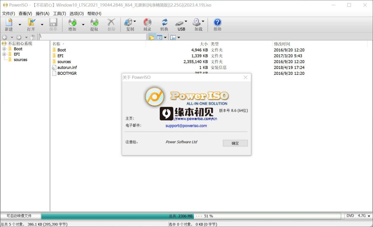
Task: Click the up-one-level folder icon
Action: point(33,37)
